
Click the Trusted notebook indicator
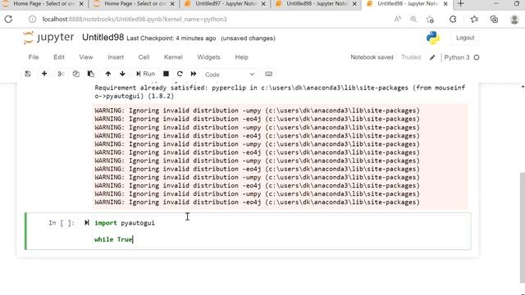coord(411,57)
